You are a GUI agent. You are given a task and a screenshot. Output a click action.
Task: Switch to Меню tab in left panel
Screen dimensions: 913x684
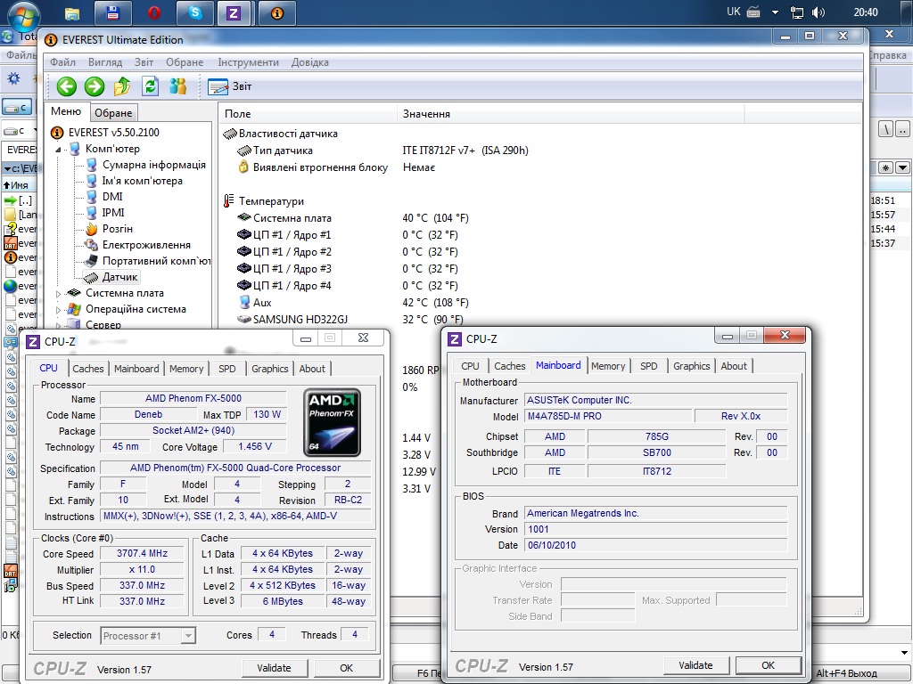tap(66, 111)
